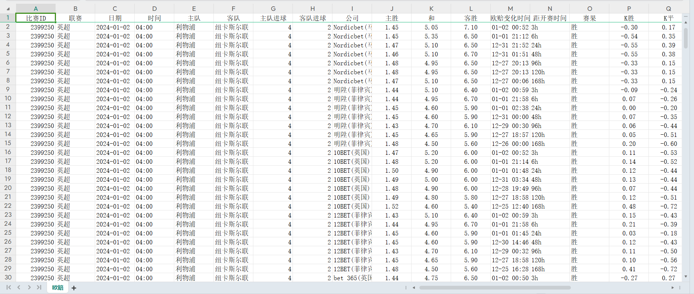Click horizontal scrollbar left arrow
The width and height of the screenshot is (694, 294).
[413, 288]
